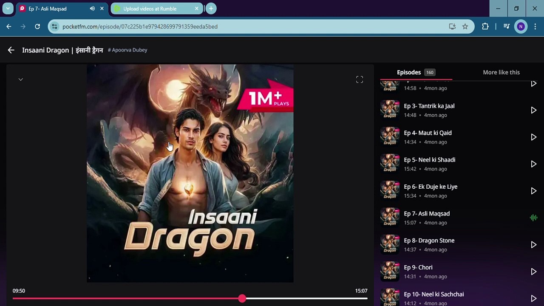Viewport: 544px width, 306px height.
Task: Mute the Ep 7- Asli Maqsad browser tab
Action: coord(92,8)
